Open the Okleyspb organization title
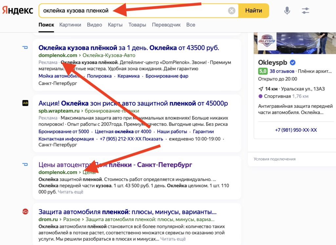 click(x=273, y=62)
